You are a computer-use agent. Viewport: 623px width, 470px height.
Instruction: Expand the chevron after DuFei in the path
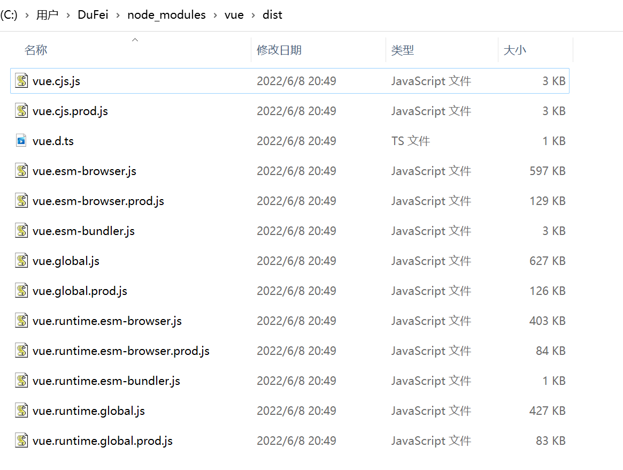(118, 16)
